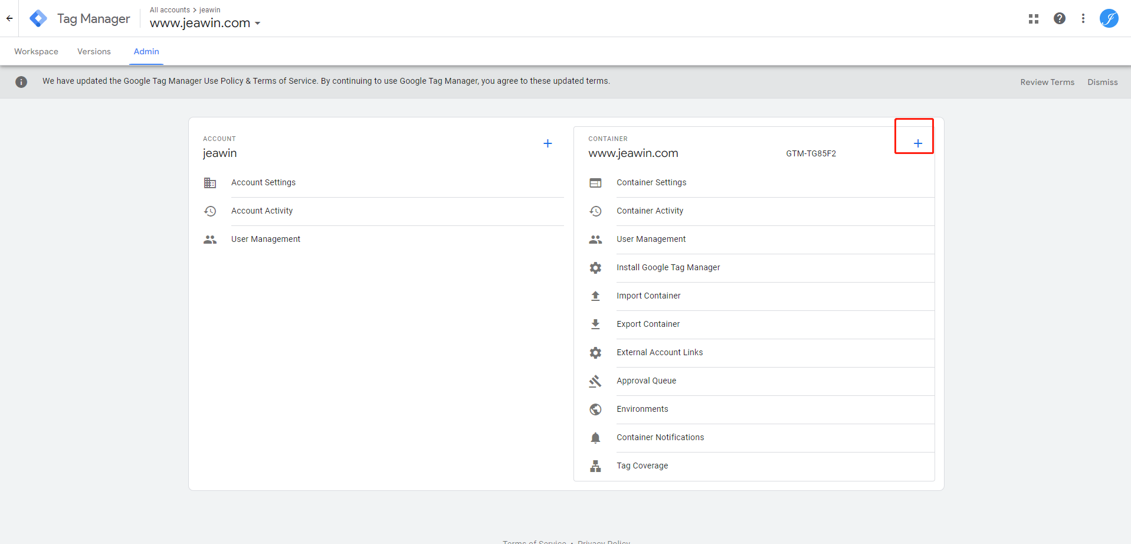Open the Google apps grid icon

(1033, 19)
